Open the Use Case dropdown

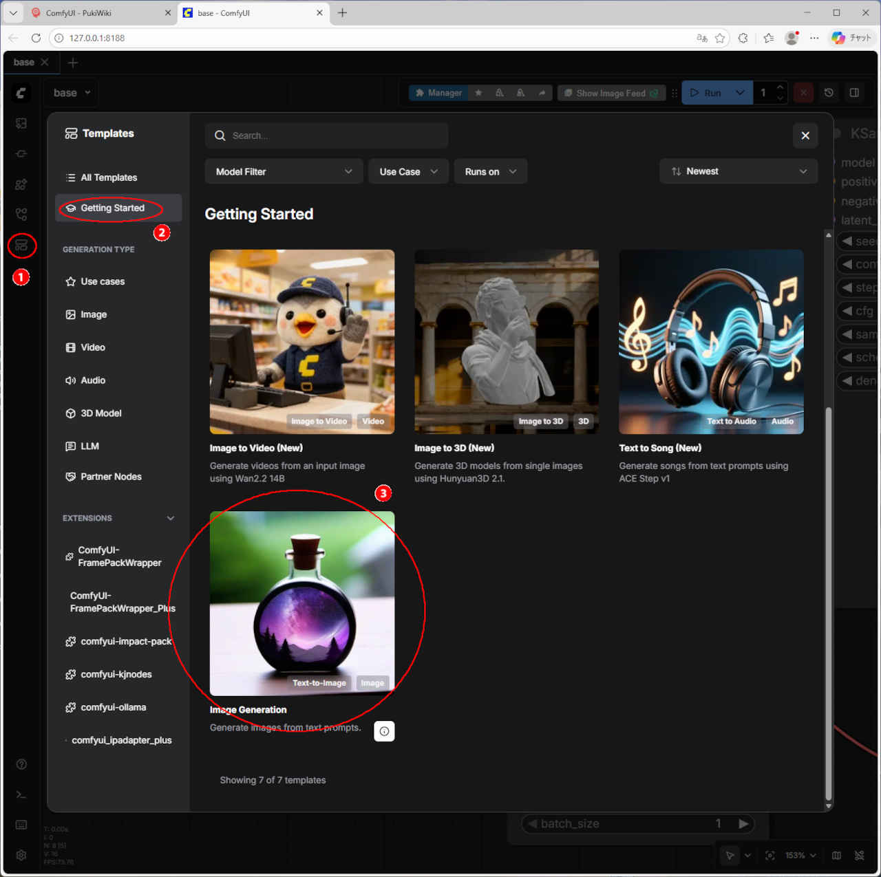coord(408,171)
